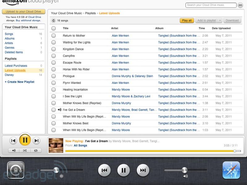Open the Disney playlist in the sidebar
The image size is (247, 185).
coord(9,75)
